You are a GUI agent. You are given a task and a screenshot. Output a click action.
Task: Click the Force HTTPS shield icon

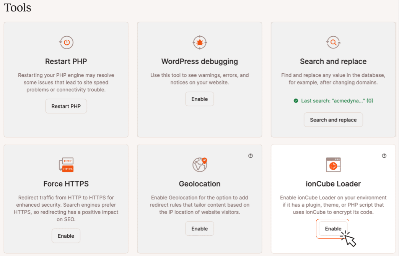(66, 165)
